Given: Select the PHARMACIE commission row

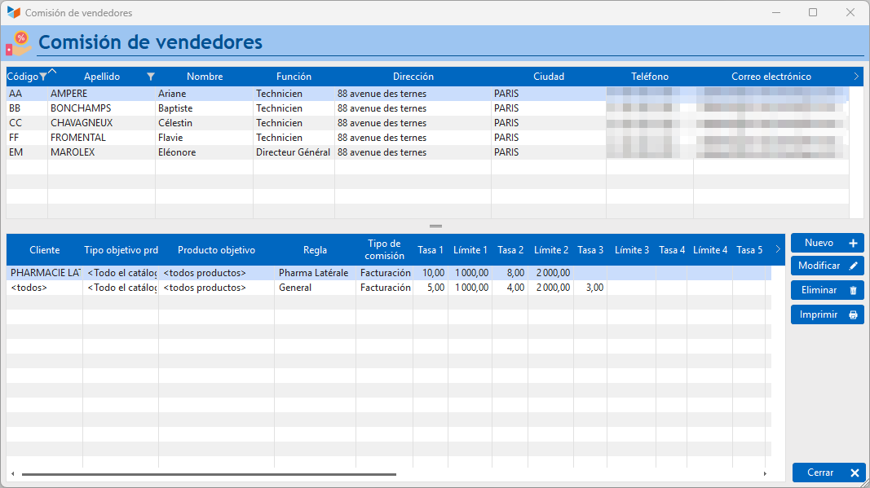Looking at the screenshot, I should 388,273.
